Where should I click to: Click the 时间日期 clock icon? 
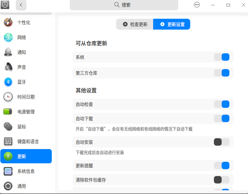(x=8, y=97)
